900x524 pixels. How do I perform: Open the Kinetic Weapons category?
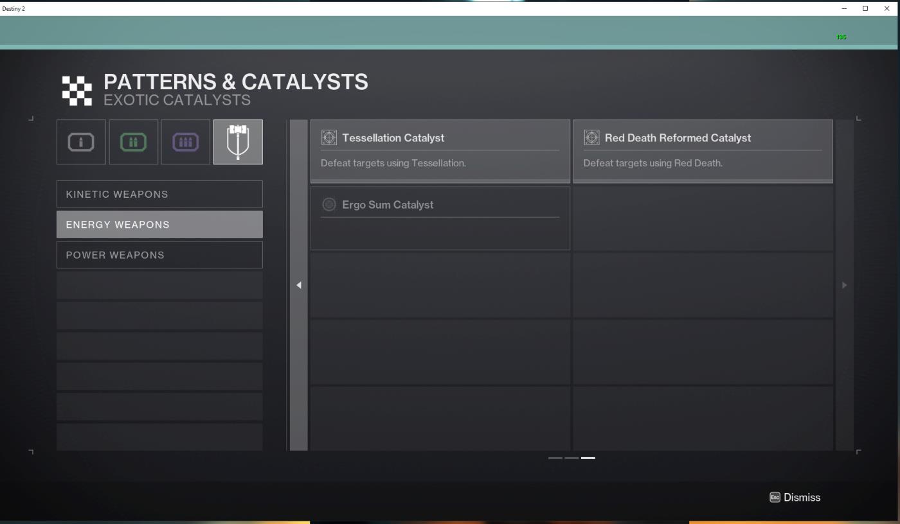[x=159, y=194]
